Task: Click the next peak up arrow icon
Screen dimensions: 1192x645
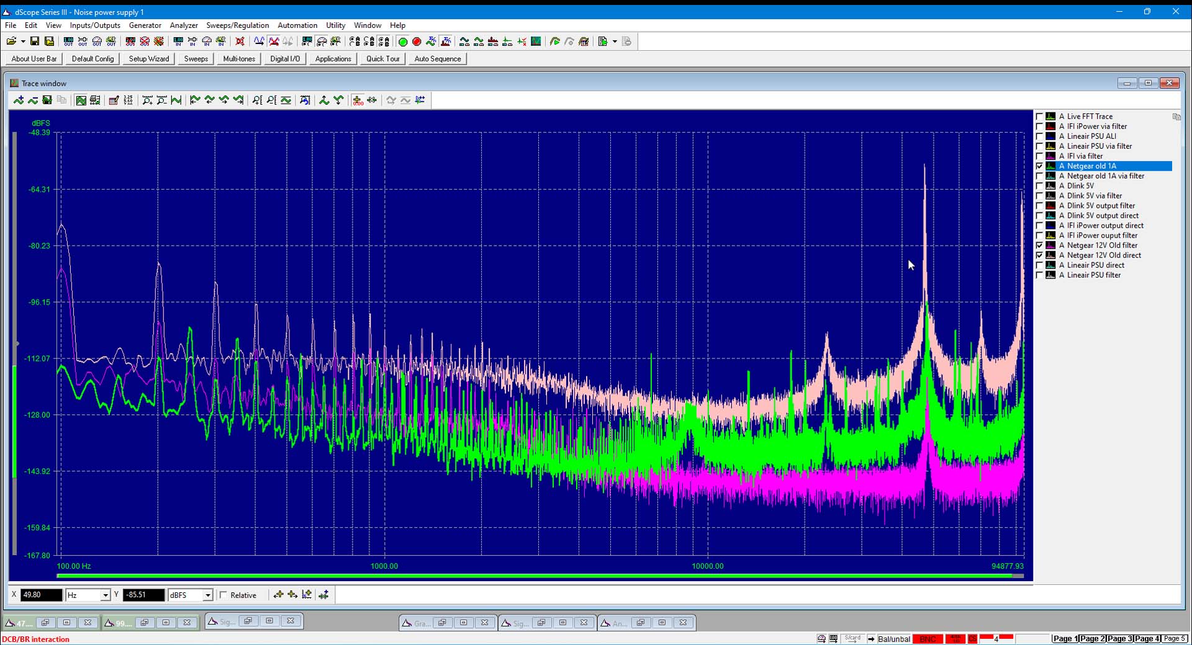Action: pos(324,100)
